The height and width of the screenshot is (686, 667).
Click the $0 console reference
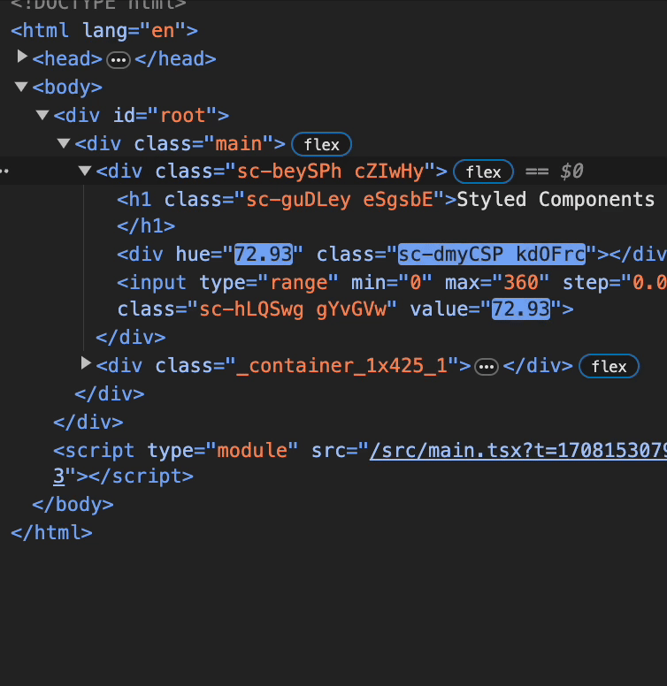(x=571, y=171)
